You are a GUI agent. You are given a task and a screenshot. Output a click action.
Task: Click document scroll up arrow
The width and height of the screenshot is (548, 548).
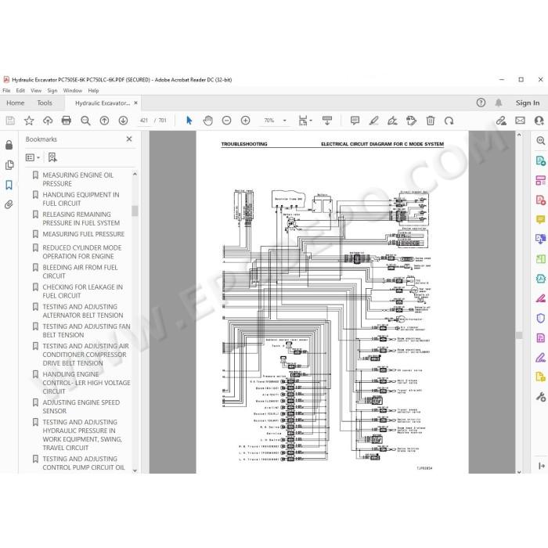[x=519, y=135]
